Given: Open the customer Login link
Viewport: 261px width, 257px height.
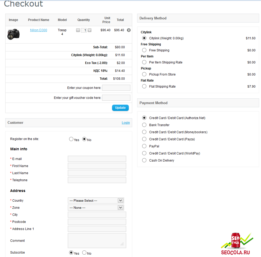Looking at the screenshot, I should pos(126,122).
